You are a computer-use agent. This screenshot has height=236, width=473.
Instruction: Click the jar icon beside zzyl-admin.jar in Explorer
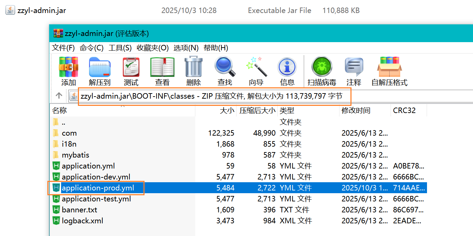pyautogui.click(x=11, y=10)
